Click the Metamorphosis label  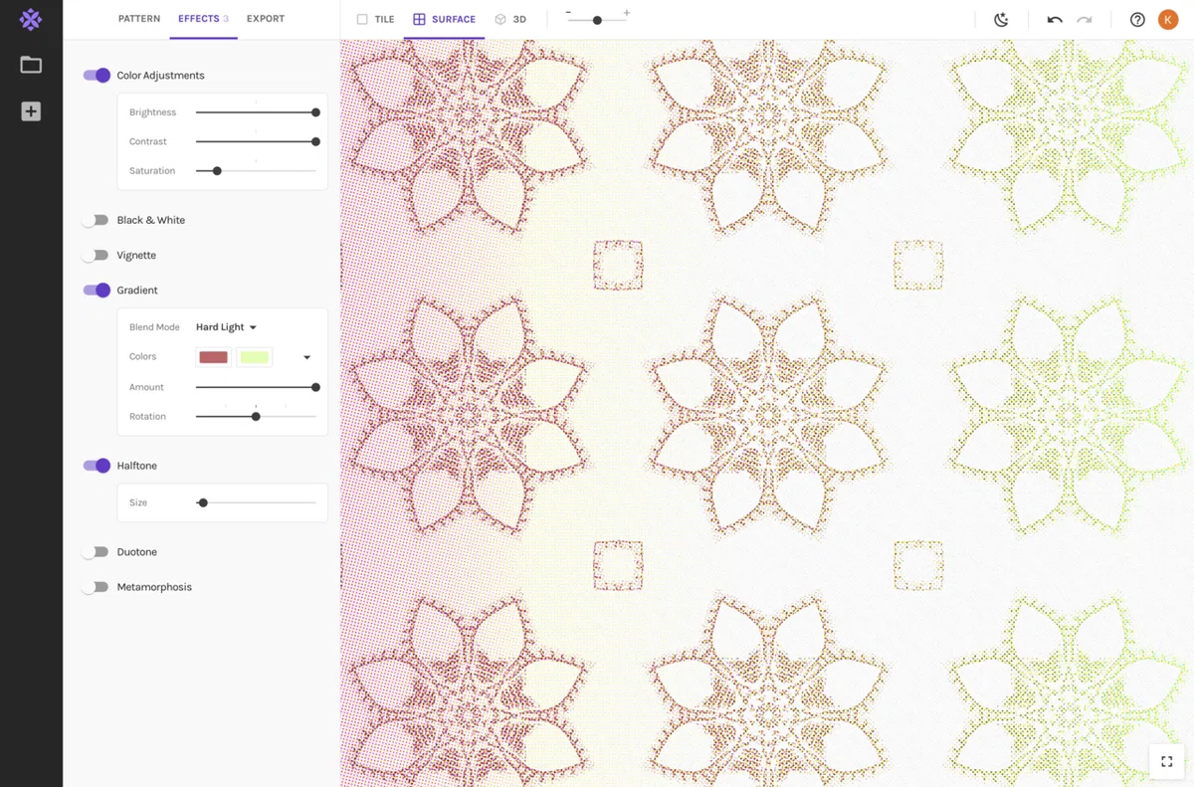point(154,587)
